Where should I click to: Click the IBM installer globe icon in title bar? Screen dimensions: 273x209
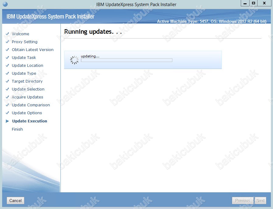click(5, 4)
